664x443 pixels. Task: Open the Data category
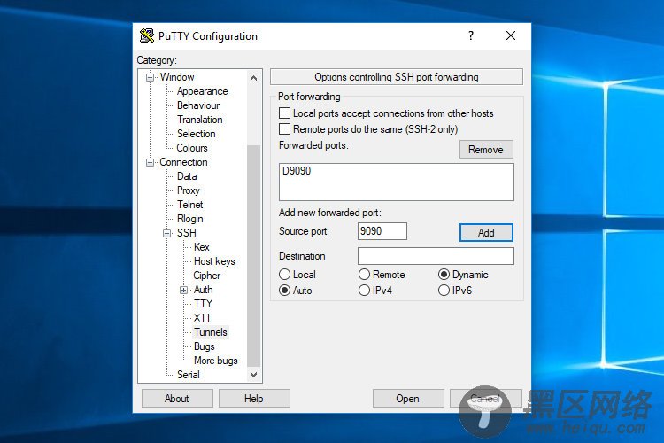pos(187,176)
